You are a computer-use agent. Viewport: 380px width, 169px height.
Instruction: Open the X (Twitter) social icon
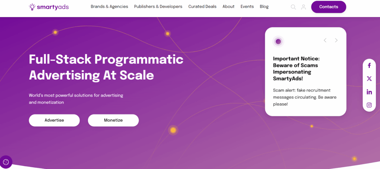click(x=369, y=79)
